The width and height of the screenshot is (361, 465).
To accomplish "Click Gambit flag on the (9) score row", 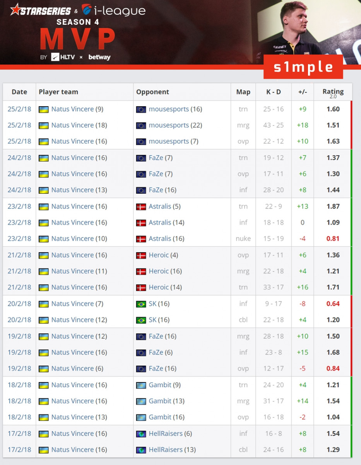I will click(141, 385).
